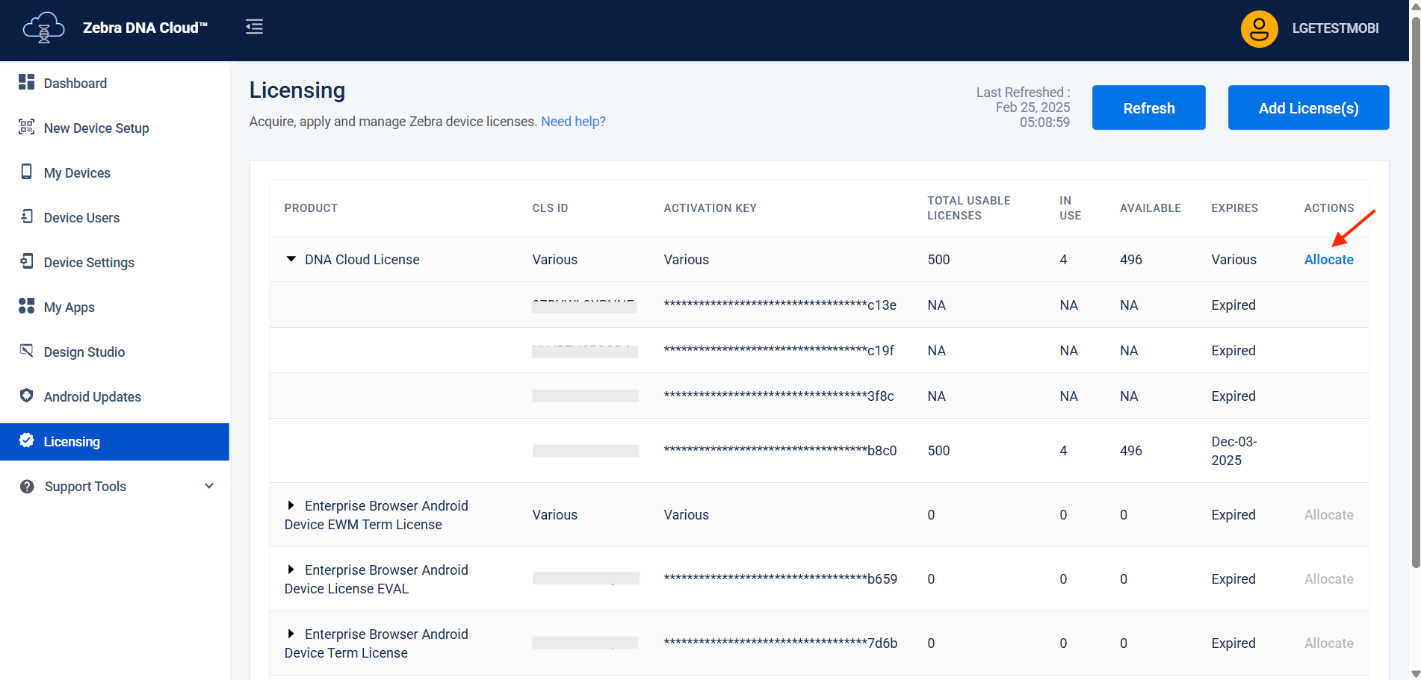1421x680 pixels.
Task: Click the Dashboard grid icon
Action: tap(27, 82)
